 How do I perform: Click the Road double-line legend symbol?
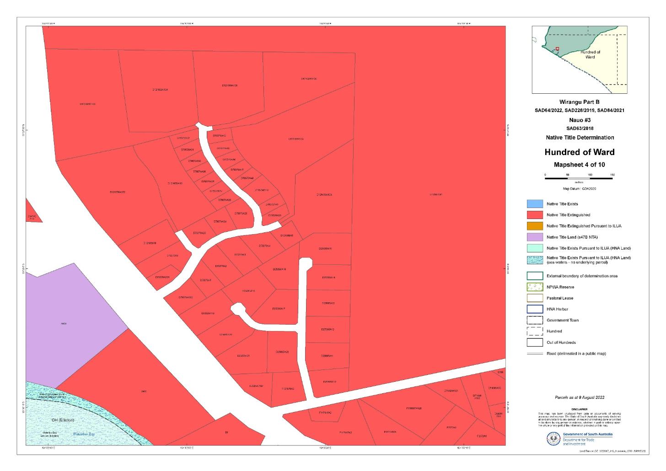pos(535,353)
